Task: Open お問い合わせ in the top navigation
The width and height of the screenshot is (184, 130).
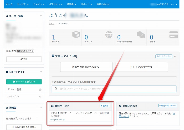Action: [x=103, y=4]
